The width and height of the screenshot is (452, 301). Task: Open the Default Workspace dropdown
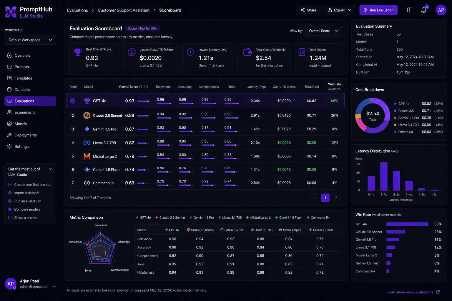30,40
